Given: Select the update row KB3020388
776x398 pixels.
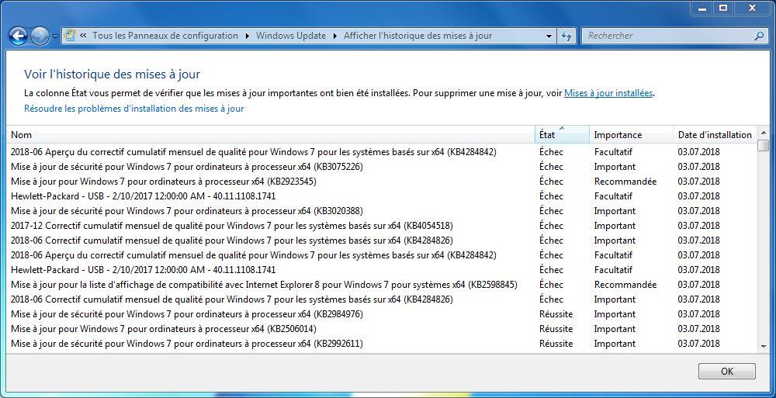Looking at the screenshot, I should (381, 211).
